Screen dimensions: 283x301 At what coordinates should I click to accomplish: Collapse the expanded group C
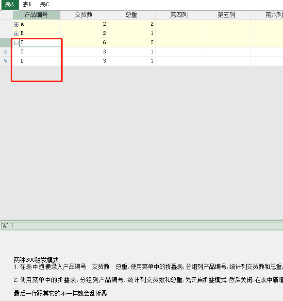17,43
